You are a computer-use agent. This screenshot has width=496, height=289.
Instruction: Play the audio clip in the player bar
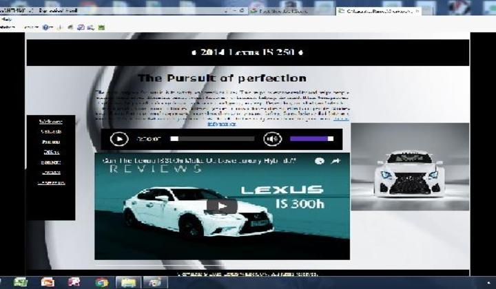coord(119,139)
